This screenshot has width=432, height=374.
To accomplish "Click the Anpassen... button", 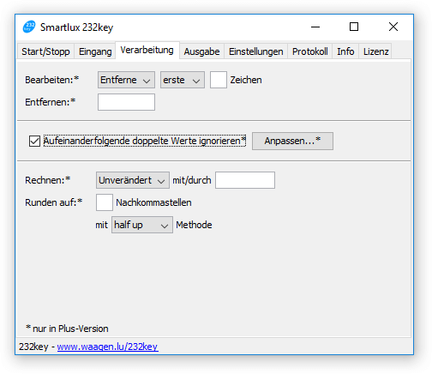I will 292,141.
